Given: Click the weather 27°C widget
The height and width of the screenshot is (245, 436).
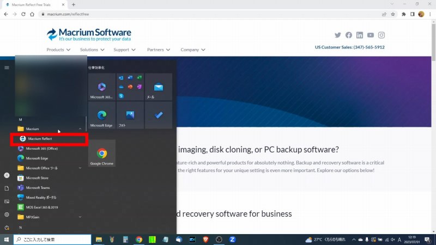Looking at the screenshot, I should (325, 240).
